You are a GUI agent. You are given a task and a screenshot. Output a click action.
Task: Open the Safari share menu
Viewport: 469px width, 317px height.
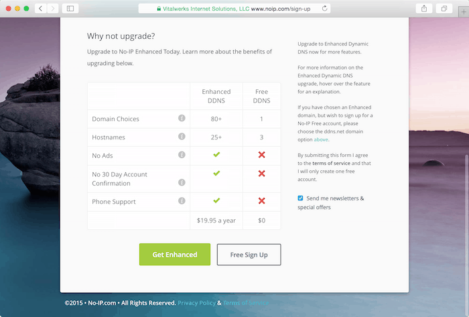point(424,8)
